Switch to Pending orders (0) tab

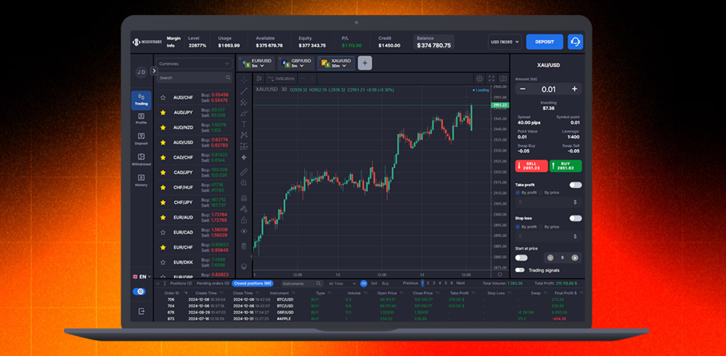pyautogui.click(x=213, y=283)
